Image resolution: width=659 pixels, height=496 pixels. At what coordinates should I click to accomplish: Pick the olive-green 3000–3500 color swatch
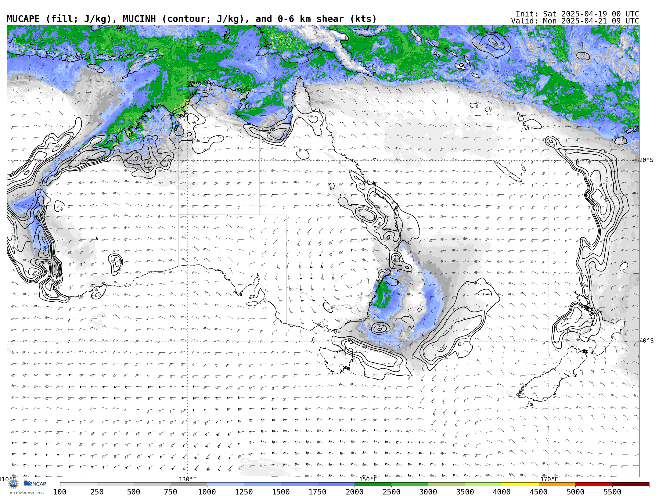(446, 484)
